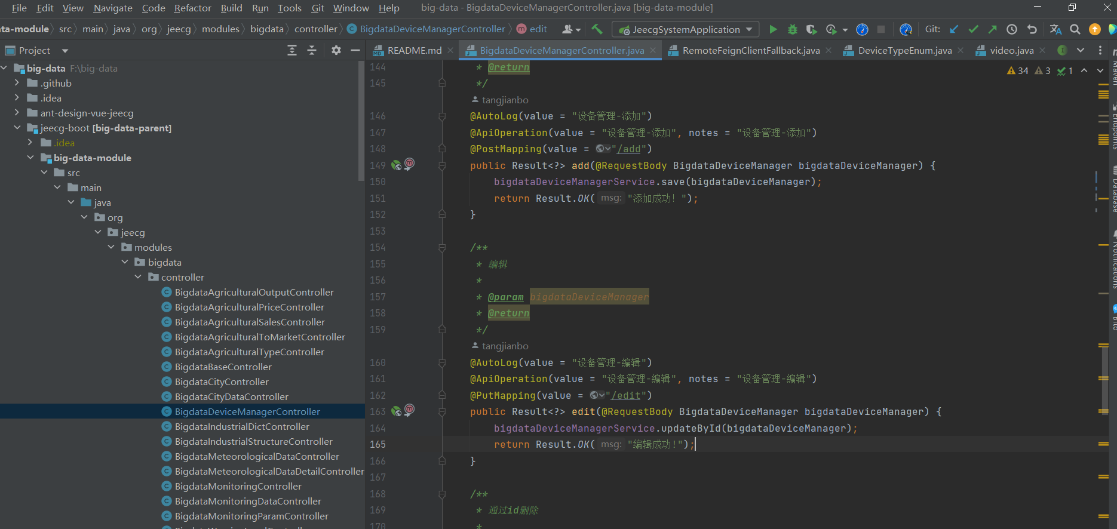Show hidden editor tabs chevron
The height and width of the screenshot is (529, 1117).
coord(1081,50)
